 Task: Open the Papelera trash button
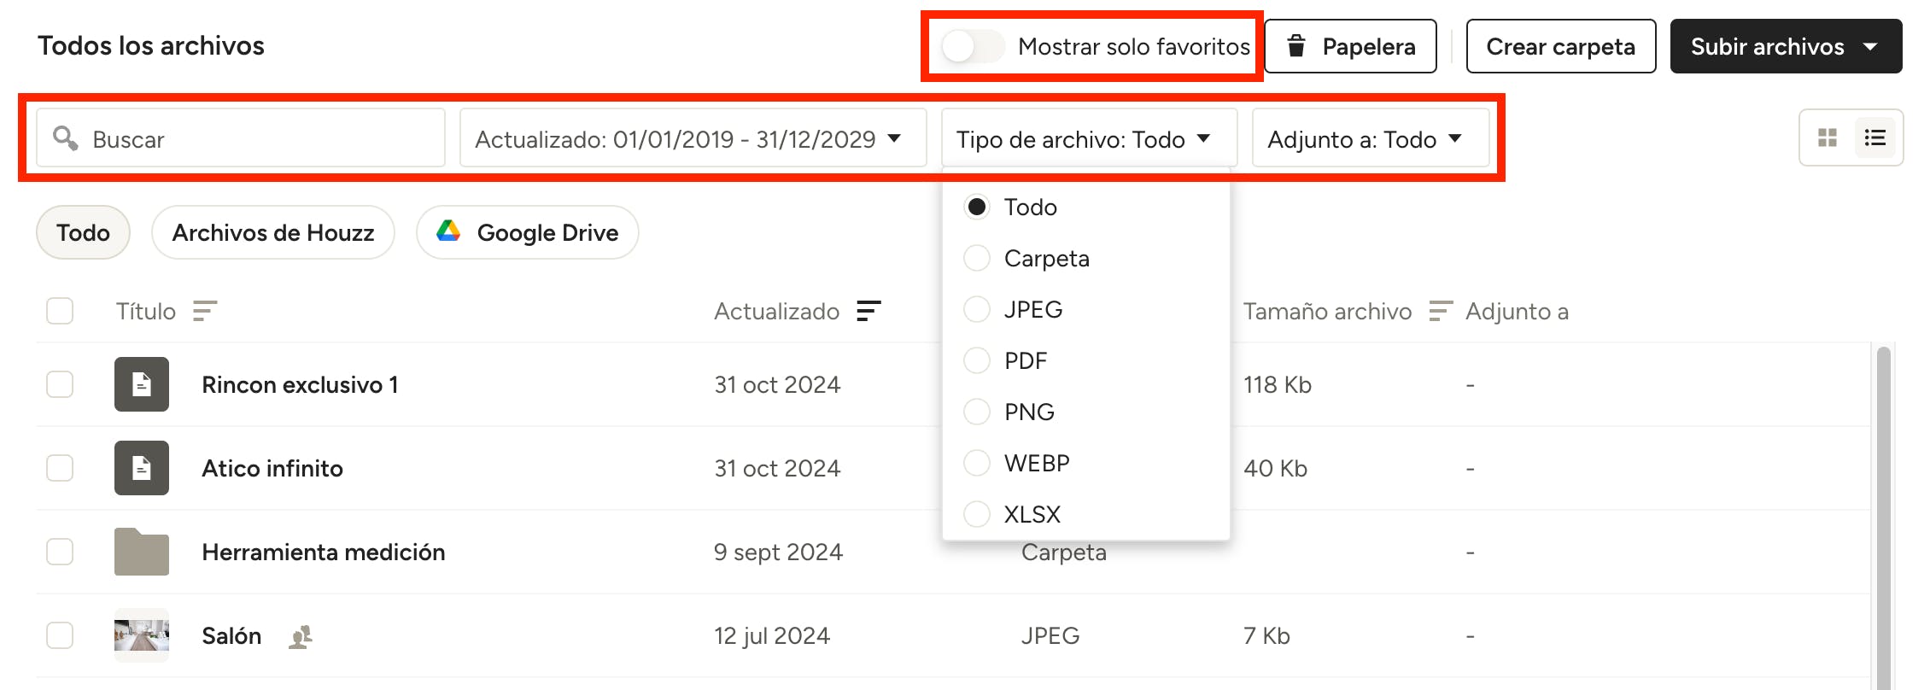pyautogui.click(x=1350, y=46)
